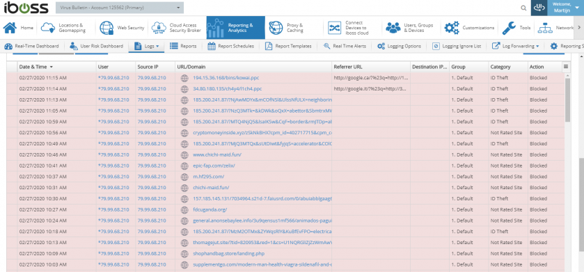Click the Report Schedules calendar icon
Screen dimensions: 584x272
point(212,46)
